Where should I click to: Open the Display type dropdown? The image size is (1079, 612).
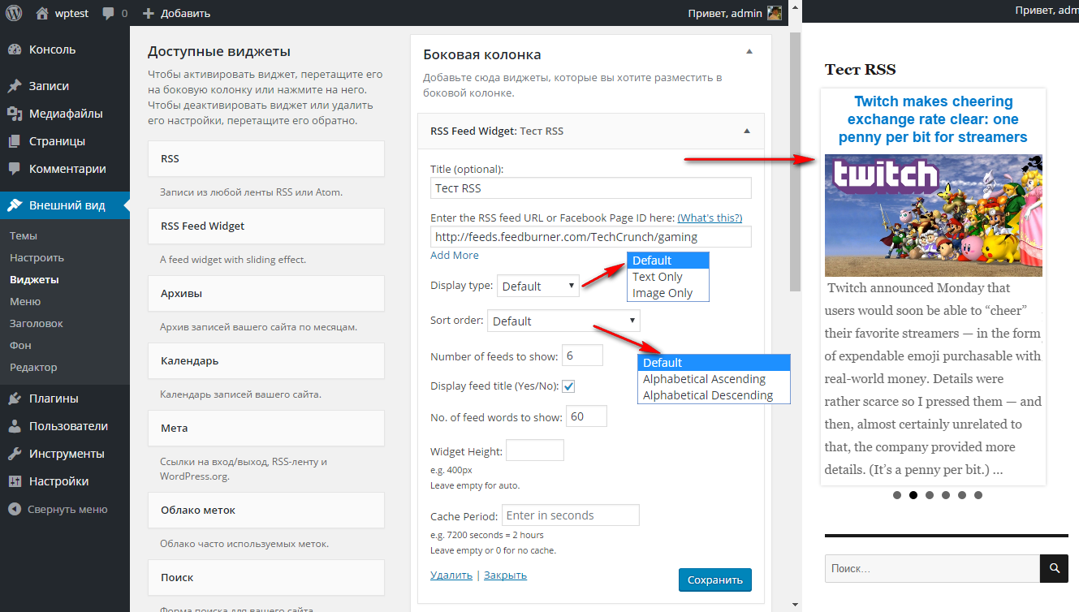(537, 286)
